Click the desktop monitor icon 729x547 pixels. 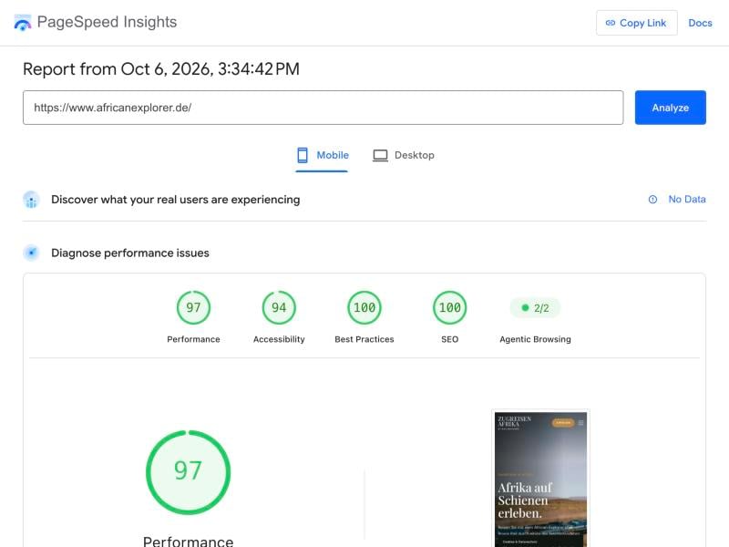coord(380,155)
